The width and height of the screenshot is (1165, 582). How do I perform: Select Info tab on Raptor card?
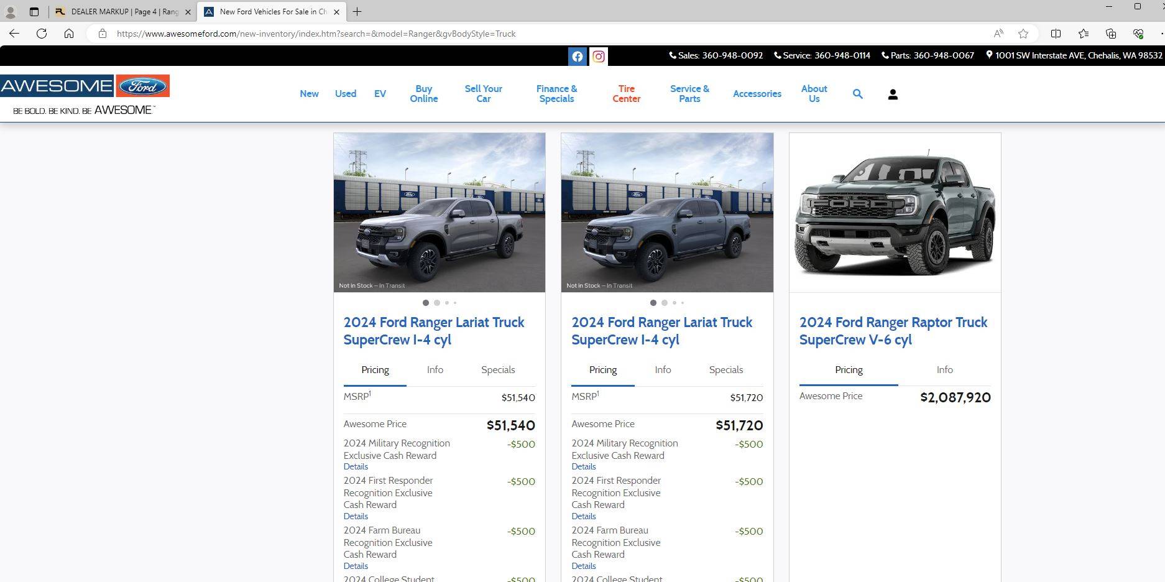click(x=944, y=370)
